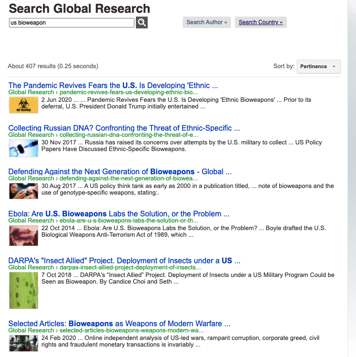Open "Collecting Russian DNA?" result title

(x=124, y=128)
